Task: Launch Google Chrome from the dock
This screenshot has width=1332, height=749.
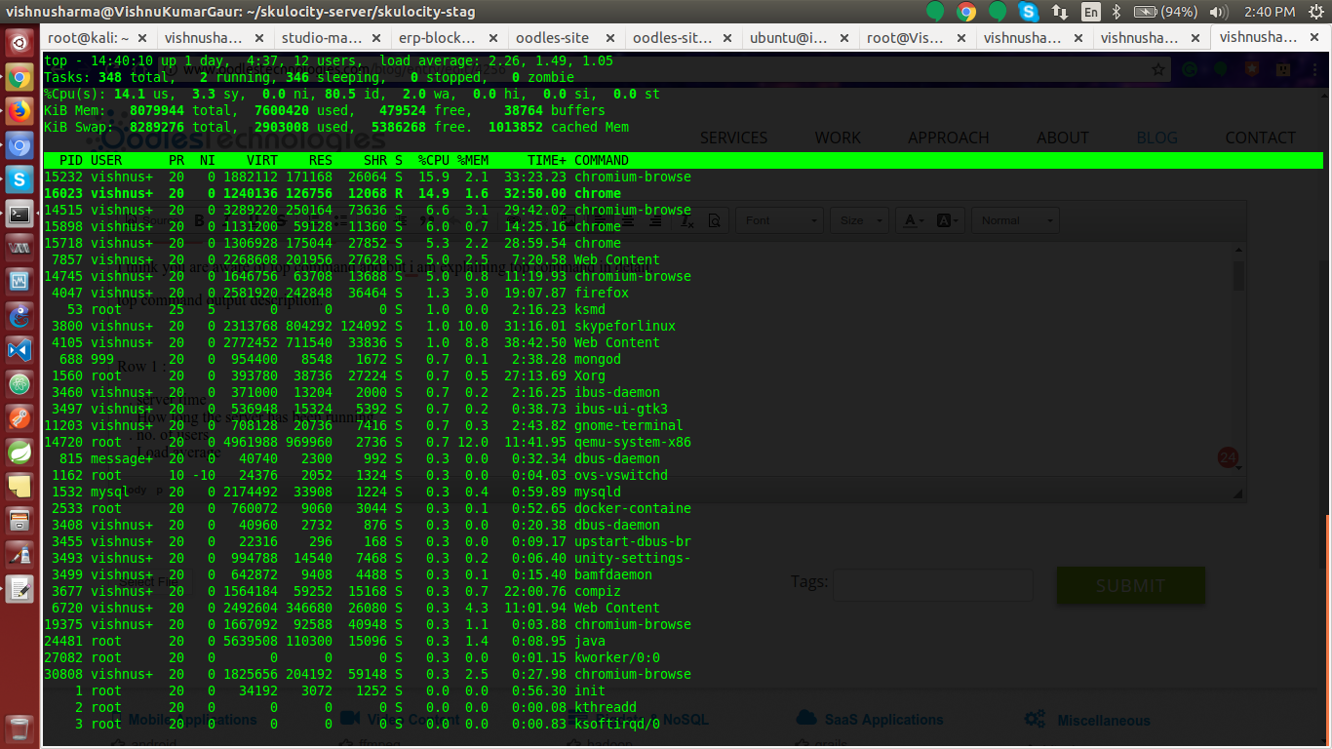Action: [x=20, y=78]
